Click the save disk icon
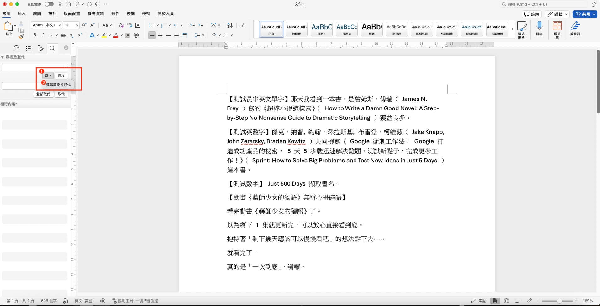The width and height of the screenshot is (600, 306). (x=68, y=4)
